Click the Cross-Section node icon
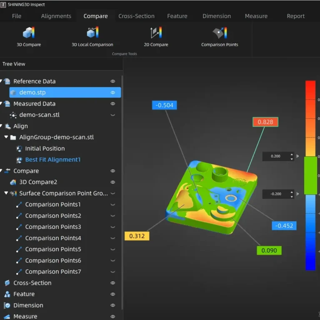320x320 pixels. click(x=7, y=283)
